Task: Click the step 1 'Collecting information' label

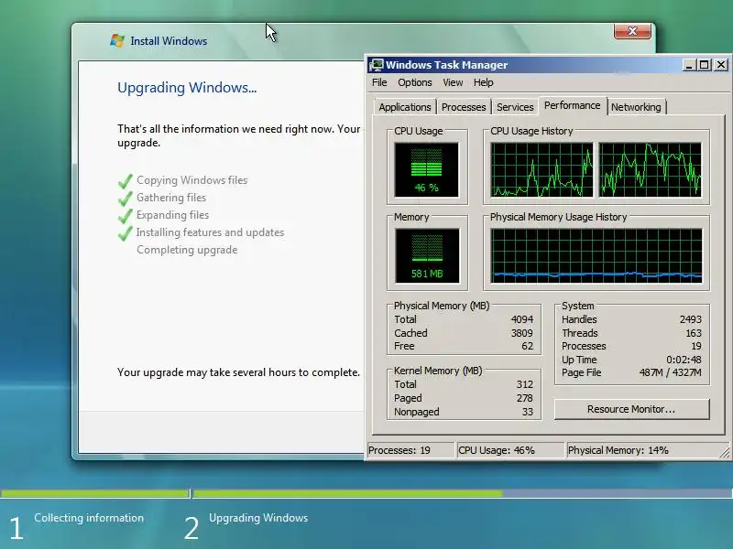Action: point(89,518)
